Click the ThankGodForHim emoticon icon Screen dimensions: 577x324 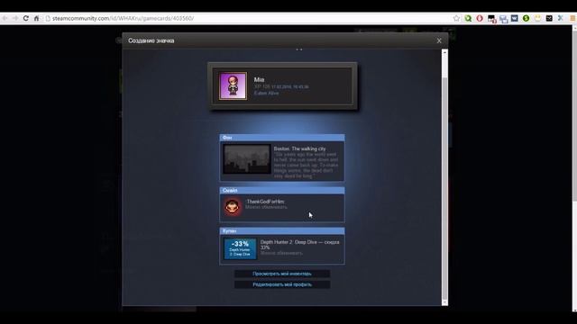click(233, 207)
